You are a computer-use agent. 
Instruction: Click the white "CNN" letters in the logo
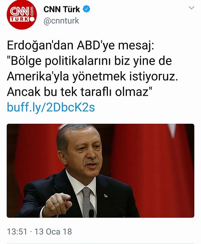click(19, 12)
